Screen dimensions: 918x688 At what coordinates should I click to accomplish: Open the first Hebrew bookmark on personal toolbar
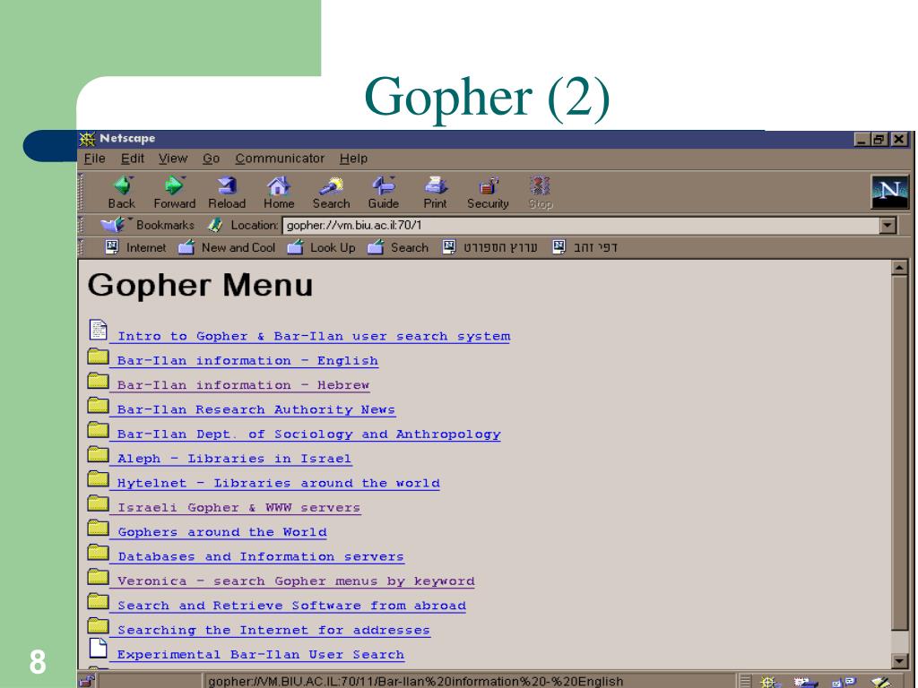[490, 247]
